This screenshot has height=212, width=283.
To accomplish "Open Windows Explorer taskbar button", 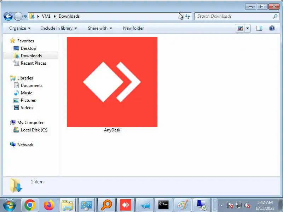I will tap(67, 205).
